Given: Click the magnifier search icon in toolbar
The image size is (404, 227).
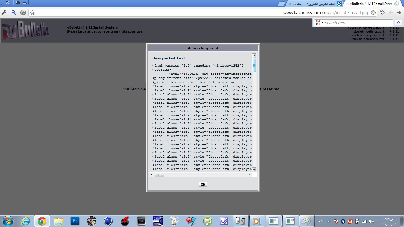Looking at the screenshot, I should (14, 12).
